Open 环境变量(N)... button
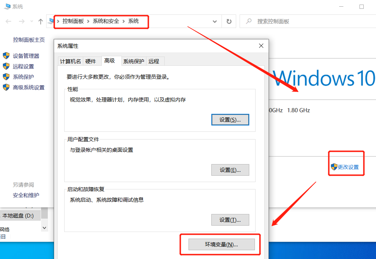The image size is (376, 259). pyautogui.click(x=222, y=244)
